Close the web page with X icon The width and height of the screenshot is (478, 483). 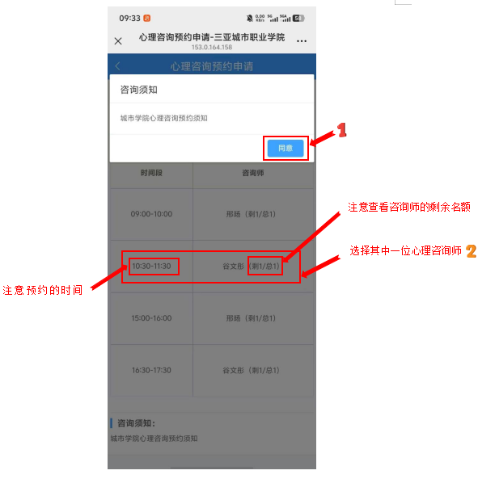click(118, 41)
